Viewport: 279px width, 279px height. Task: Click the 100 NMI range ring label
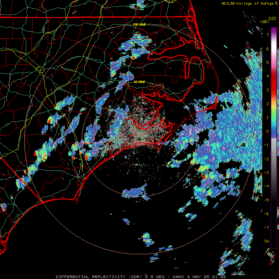[x=139, y=24]
